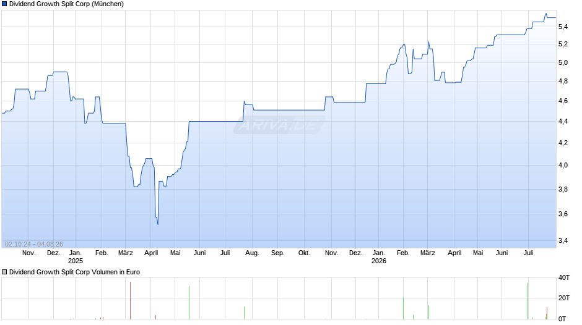Click the '4,6' price axis label
The height and width of the screenshot is (325, 582).
(563, 101)
